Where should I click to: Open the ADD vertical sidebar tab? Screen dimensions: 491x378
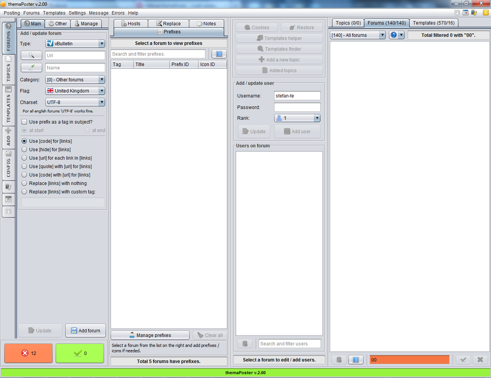click(x=8, y=137)
